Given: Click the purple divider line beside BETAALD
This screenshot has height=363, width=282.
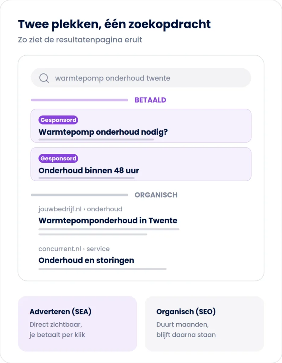Looking at the screenshot, I should (x=79, y=100).
